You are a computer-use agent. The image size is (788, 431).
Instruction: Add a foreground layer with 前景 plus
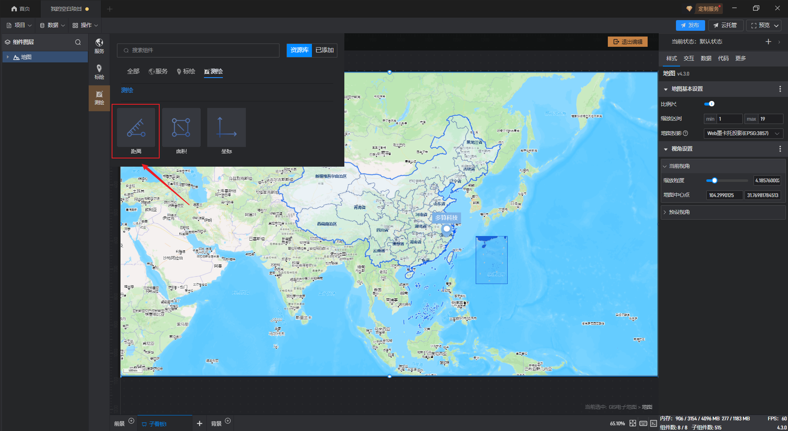click(x=131, y=421)
